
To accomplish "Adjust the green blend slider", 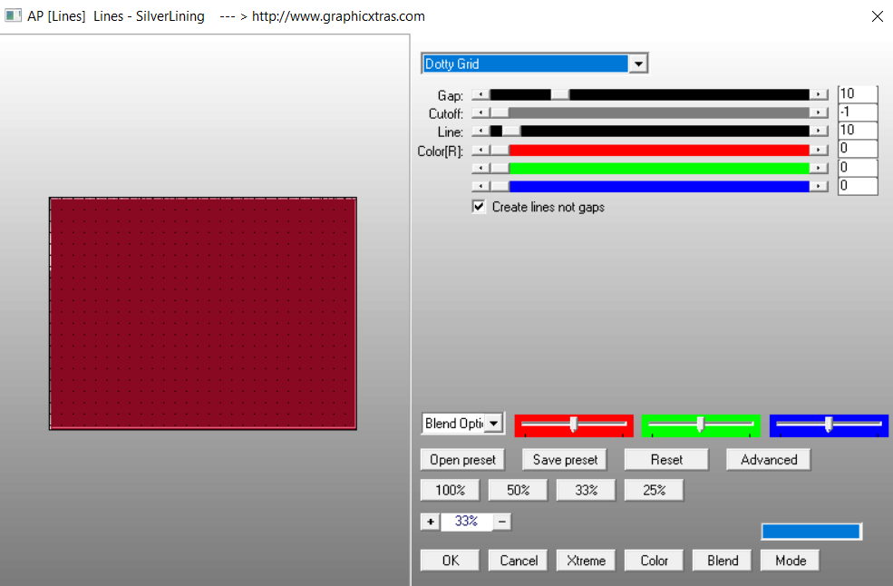I will pyautogui.click(x=701, y=425).
